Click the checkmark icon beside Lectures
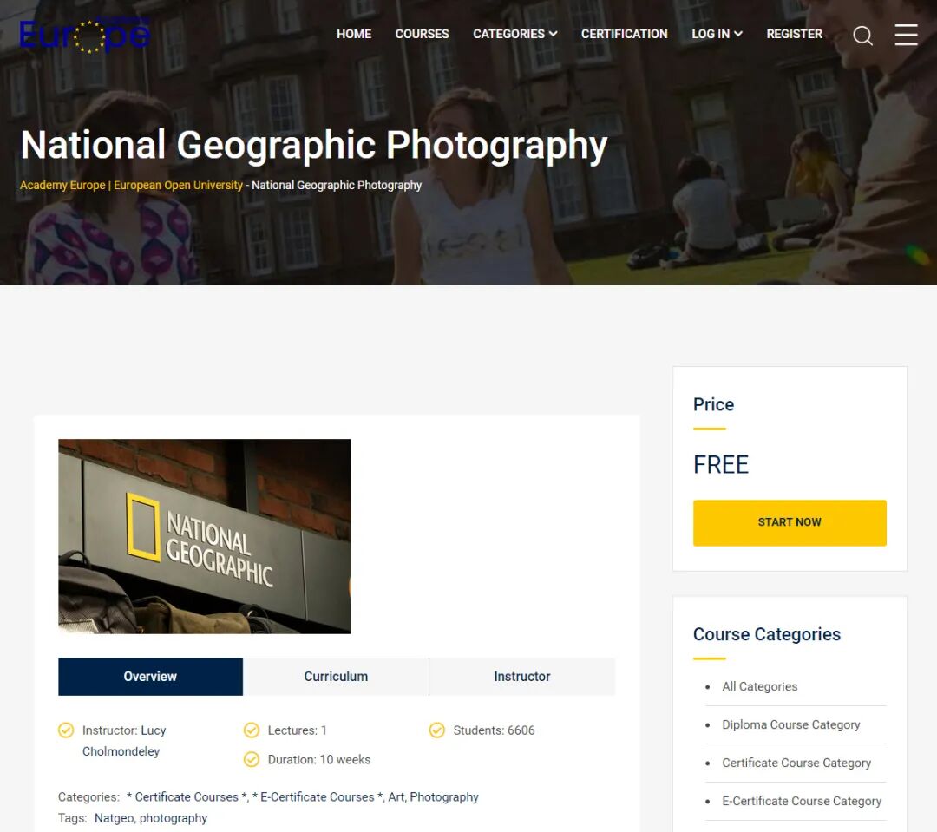Screen dimensions: 937x832 click(x=252, y=730)
